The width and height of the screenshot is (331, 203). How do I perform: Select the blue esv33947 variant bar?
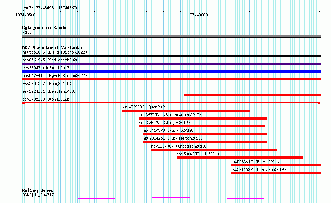[171, 72]
